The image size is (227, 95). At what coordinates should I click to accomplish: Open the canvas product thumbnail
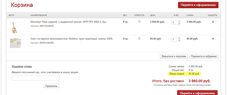pos(15,43)
